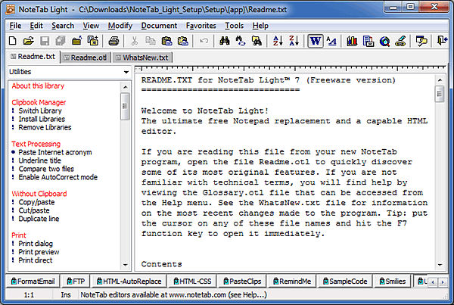
Task: Open the Modify menu
Action: tap(120, 26)
